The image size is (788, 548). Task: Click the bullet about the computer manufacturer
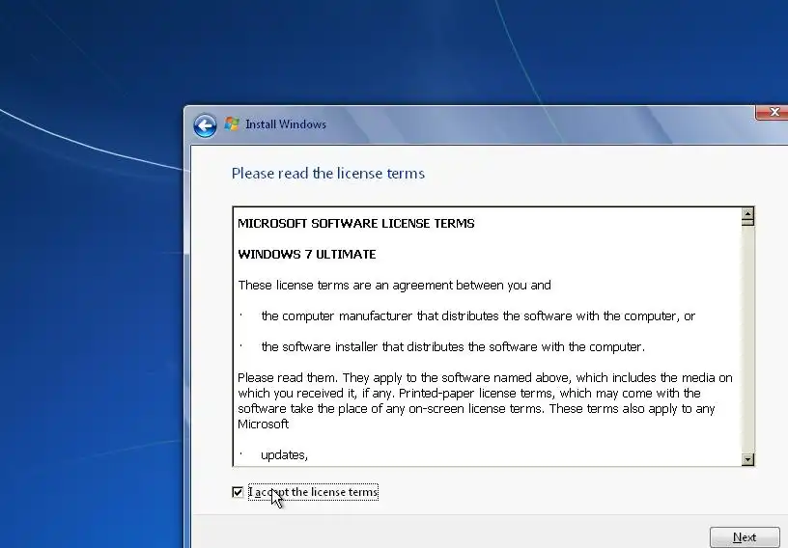(478, 315)
